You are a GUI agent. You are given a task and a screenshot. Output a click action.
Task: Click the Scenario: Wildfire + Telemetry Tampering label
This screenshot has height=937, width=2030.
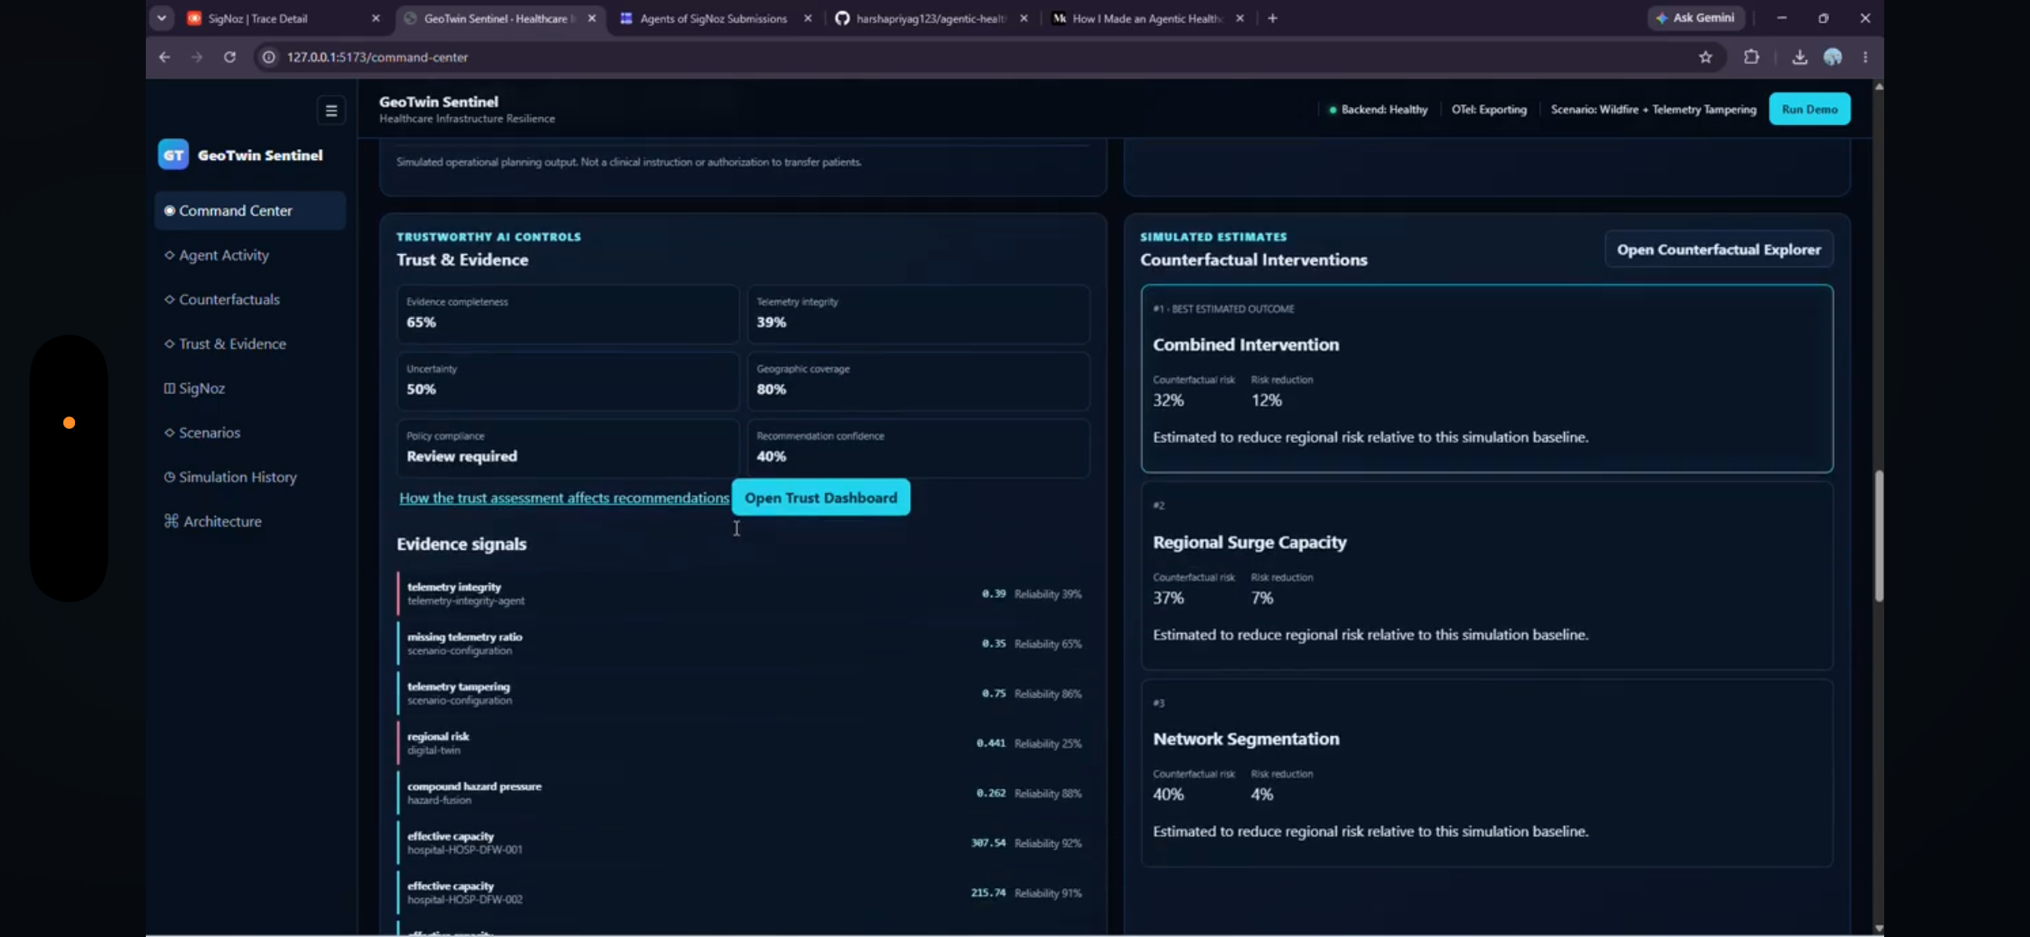(1653, 110)
